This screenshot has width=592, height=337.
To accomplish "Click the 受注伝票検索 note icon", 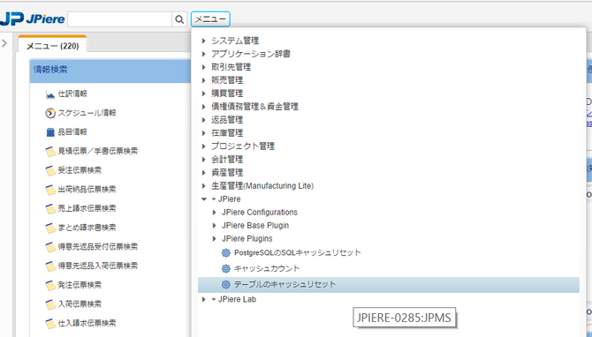I will click(x=50, y=171).
